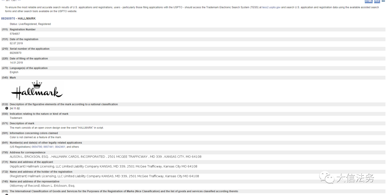The height and width of the screenshot is (195, 387).
Task: Select the 'and others' text after registrations
Action: pos(73,147)
